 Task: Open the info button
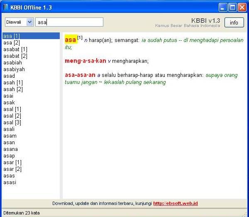pyautogui.click(x=234, y=22)
